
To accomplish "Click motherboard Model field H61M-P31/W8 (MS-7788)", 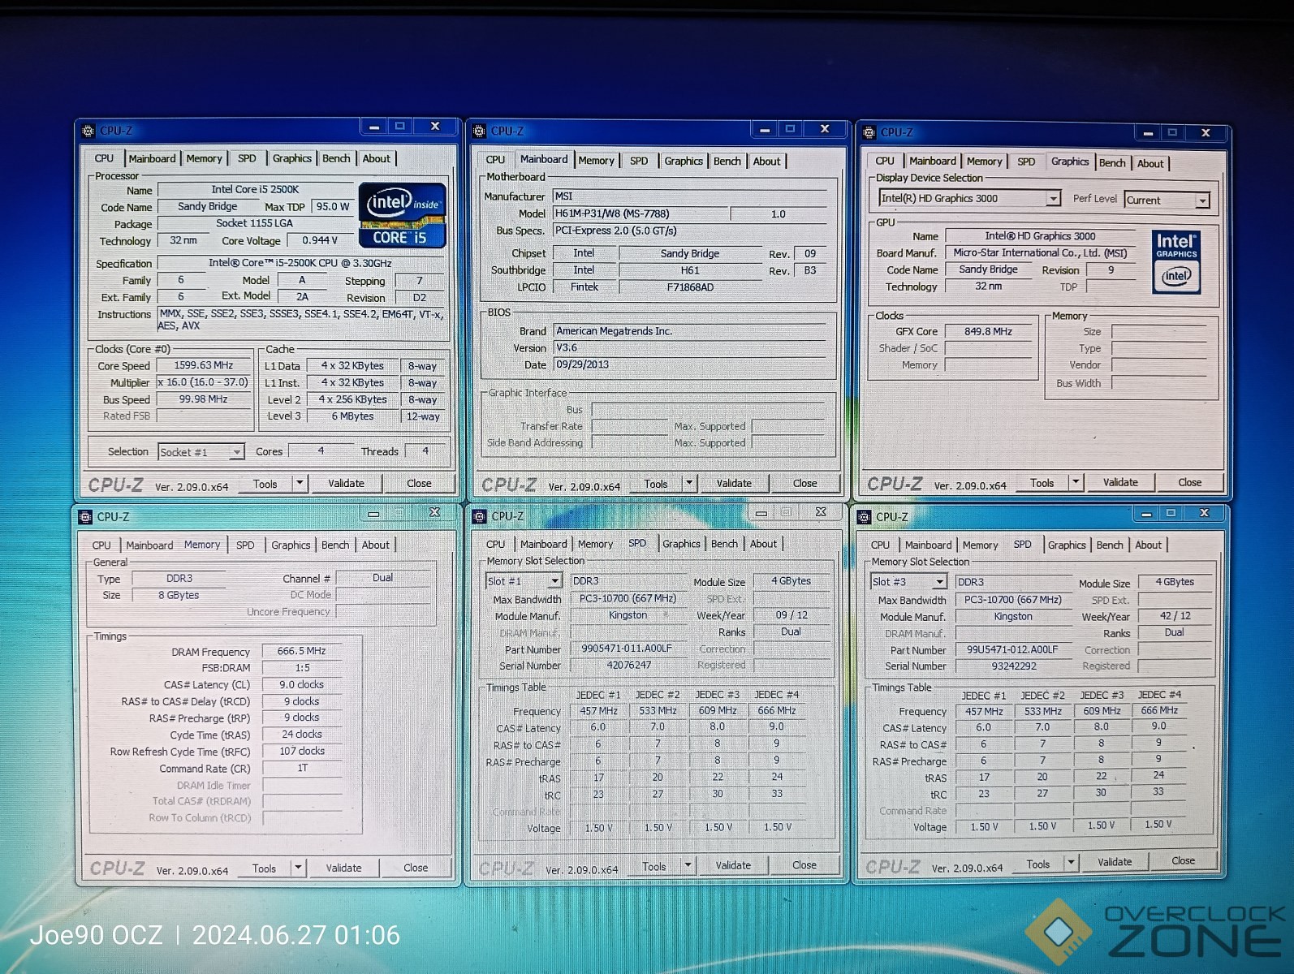I will pyautogui.click(x=640, y=213).
